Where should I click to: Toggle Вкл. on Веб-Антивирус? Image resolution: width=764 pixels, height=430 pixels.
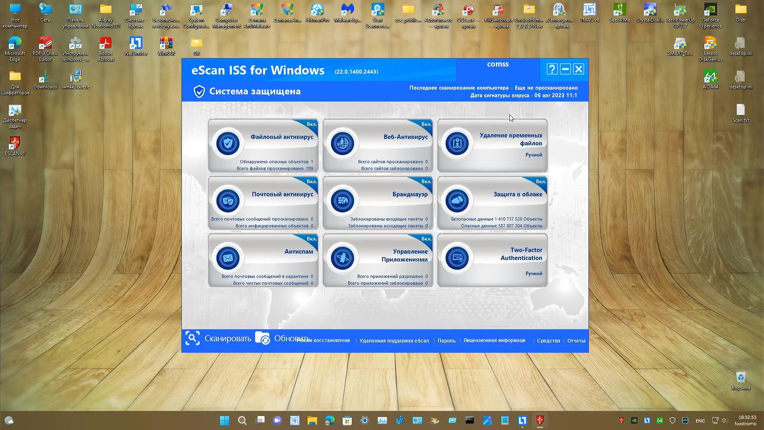click(x=426, y=125)
